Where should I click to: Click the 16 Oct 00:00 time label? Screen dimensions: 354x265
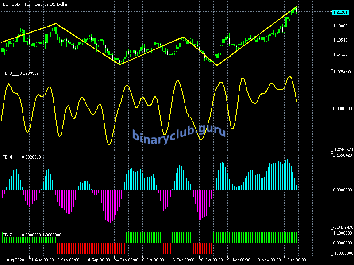coord(183,260)
